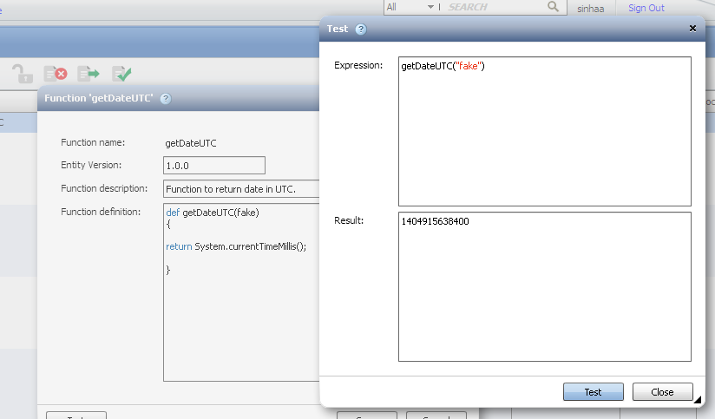Screen dimensions: 715x419
Task: Click the SEARCH text box
Action: coord(495,7)
